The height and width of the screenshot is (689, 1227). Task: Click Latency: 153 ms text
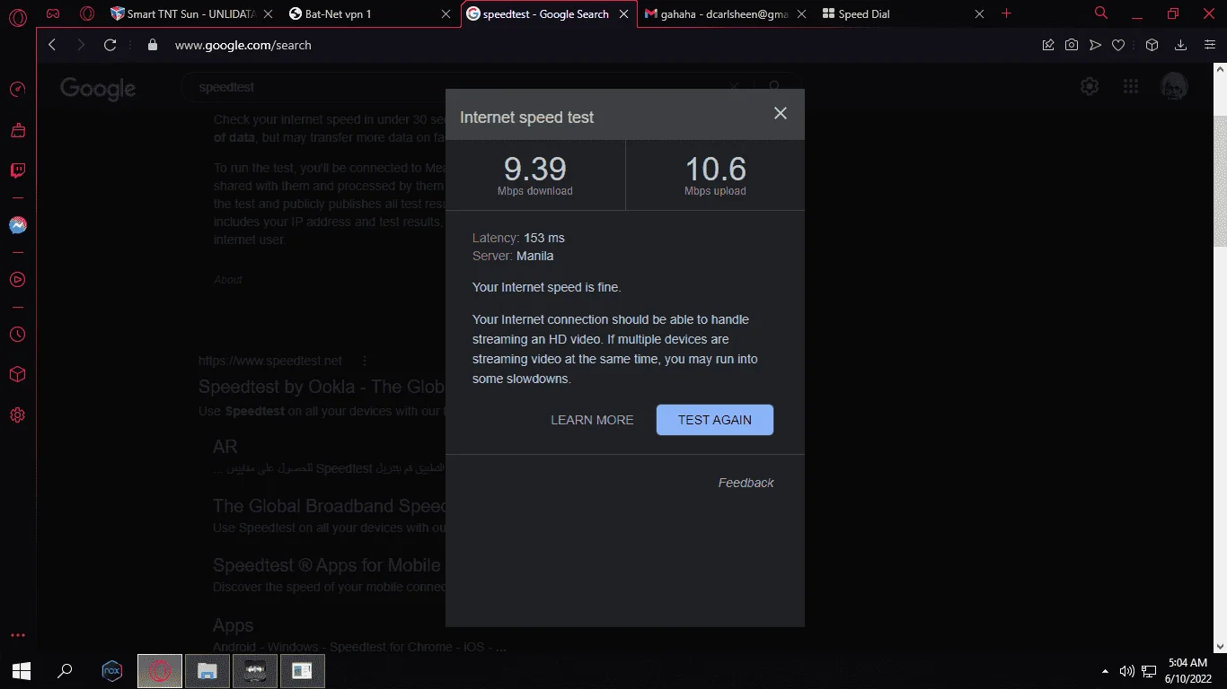point(518,238)
